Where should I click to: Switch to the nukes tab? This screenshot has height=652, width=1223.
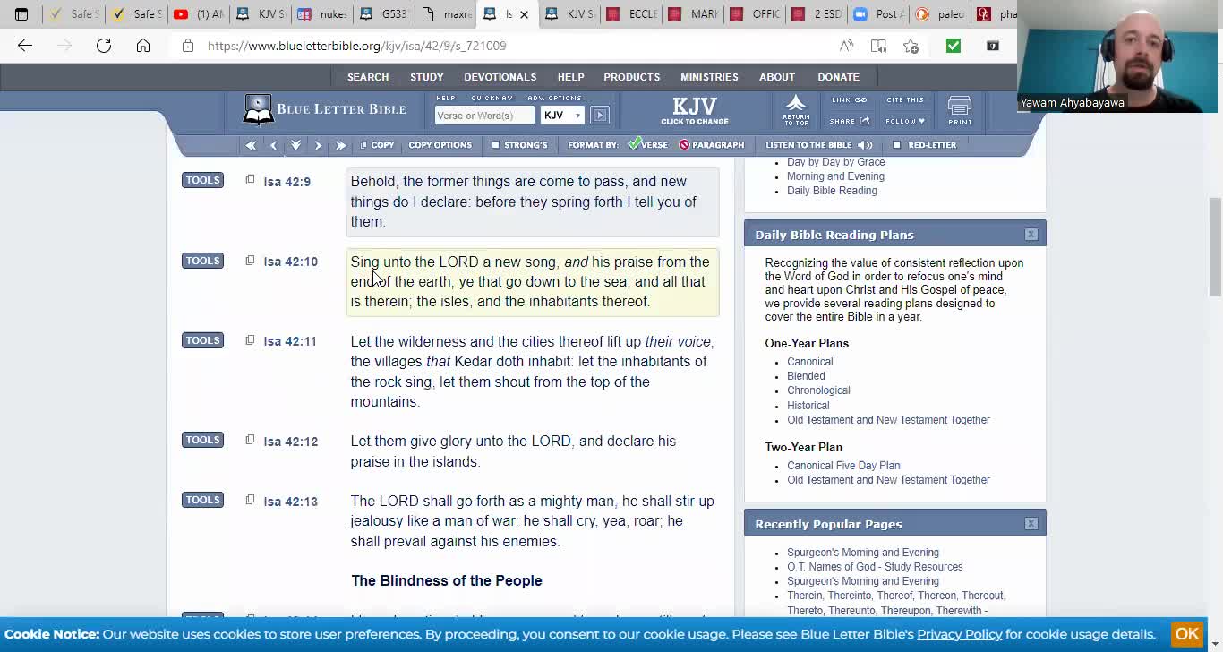click(321, 14)
